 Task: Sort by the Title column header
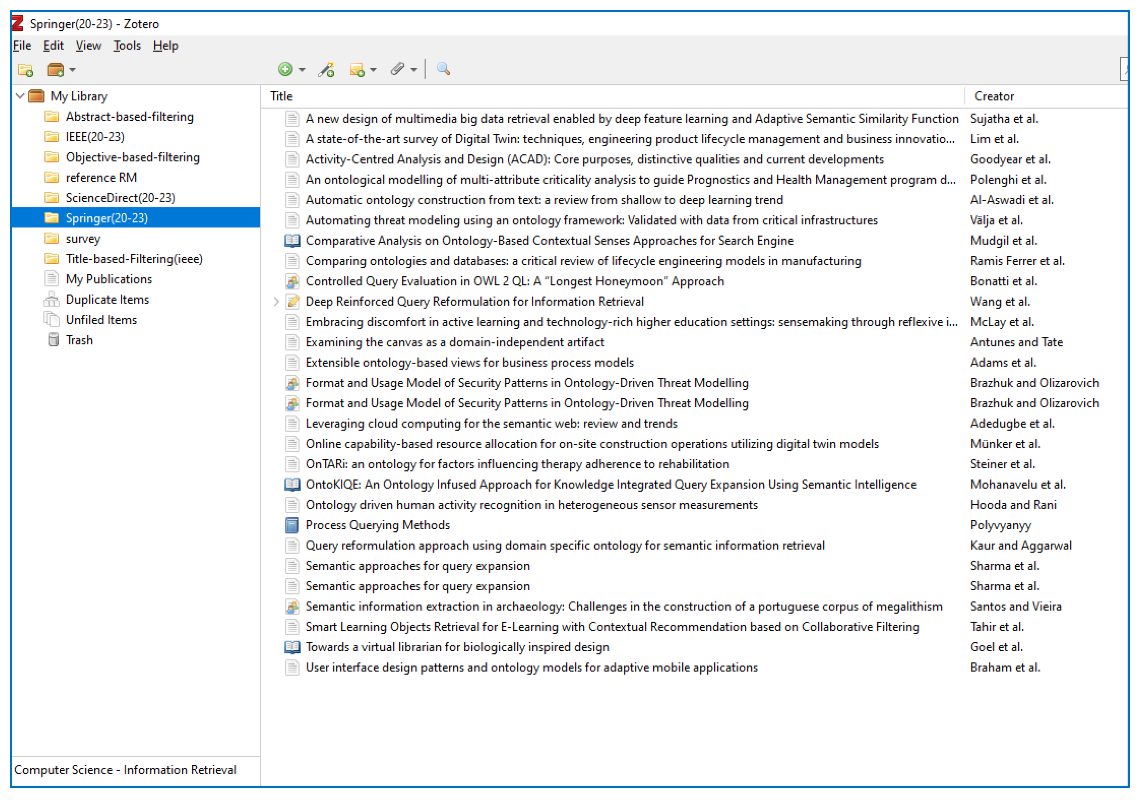281,96
